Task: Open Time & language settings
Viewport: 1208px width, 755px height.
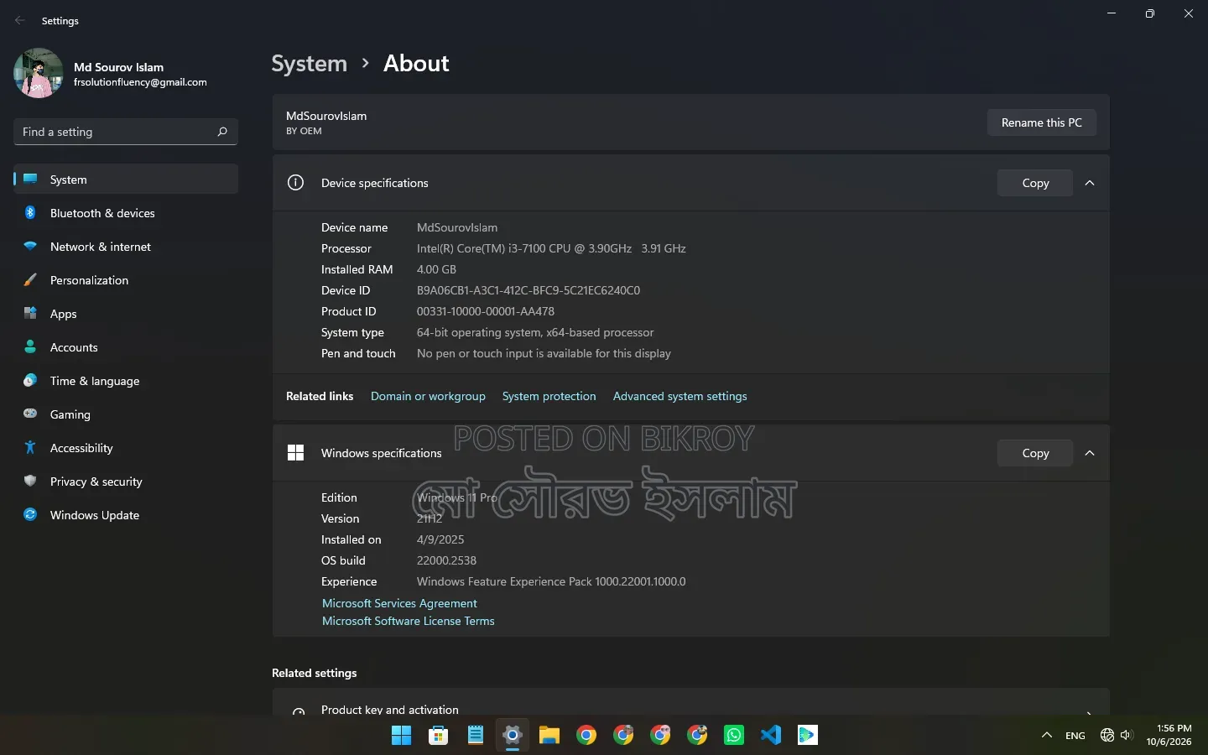Action: pos(126,381)
